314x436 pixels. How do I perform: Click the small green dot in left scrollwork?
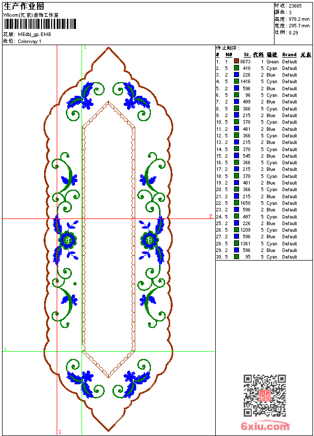(75, 283)
